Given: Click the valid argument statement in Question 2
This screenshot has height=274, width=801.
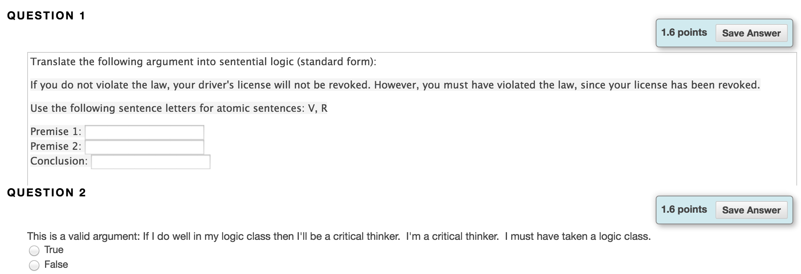Looking at the screenshot, I should tap(338, 235).
